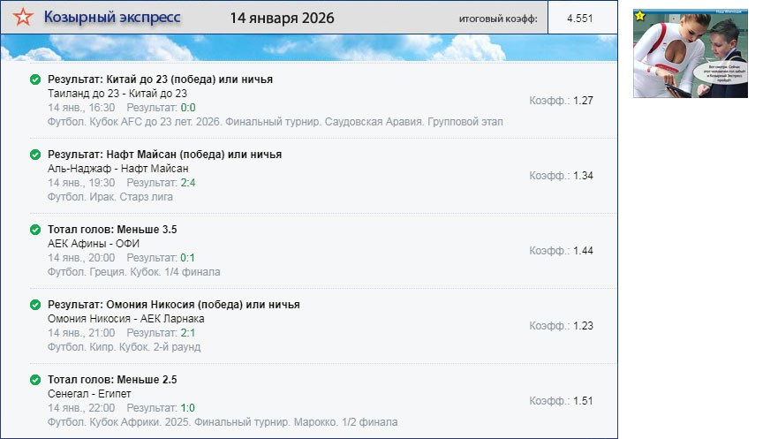
Task: Click the итоговый коэфф label
Action: [x=497, y=19]
